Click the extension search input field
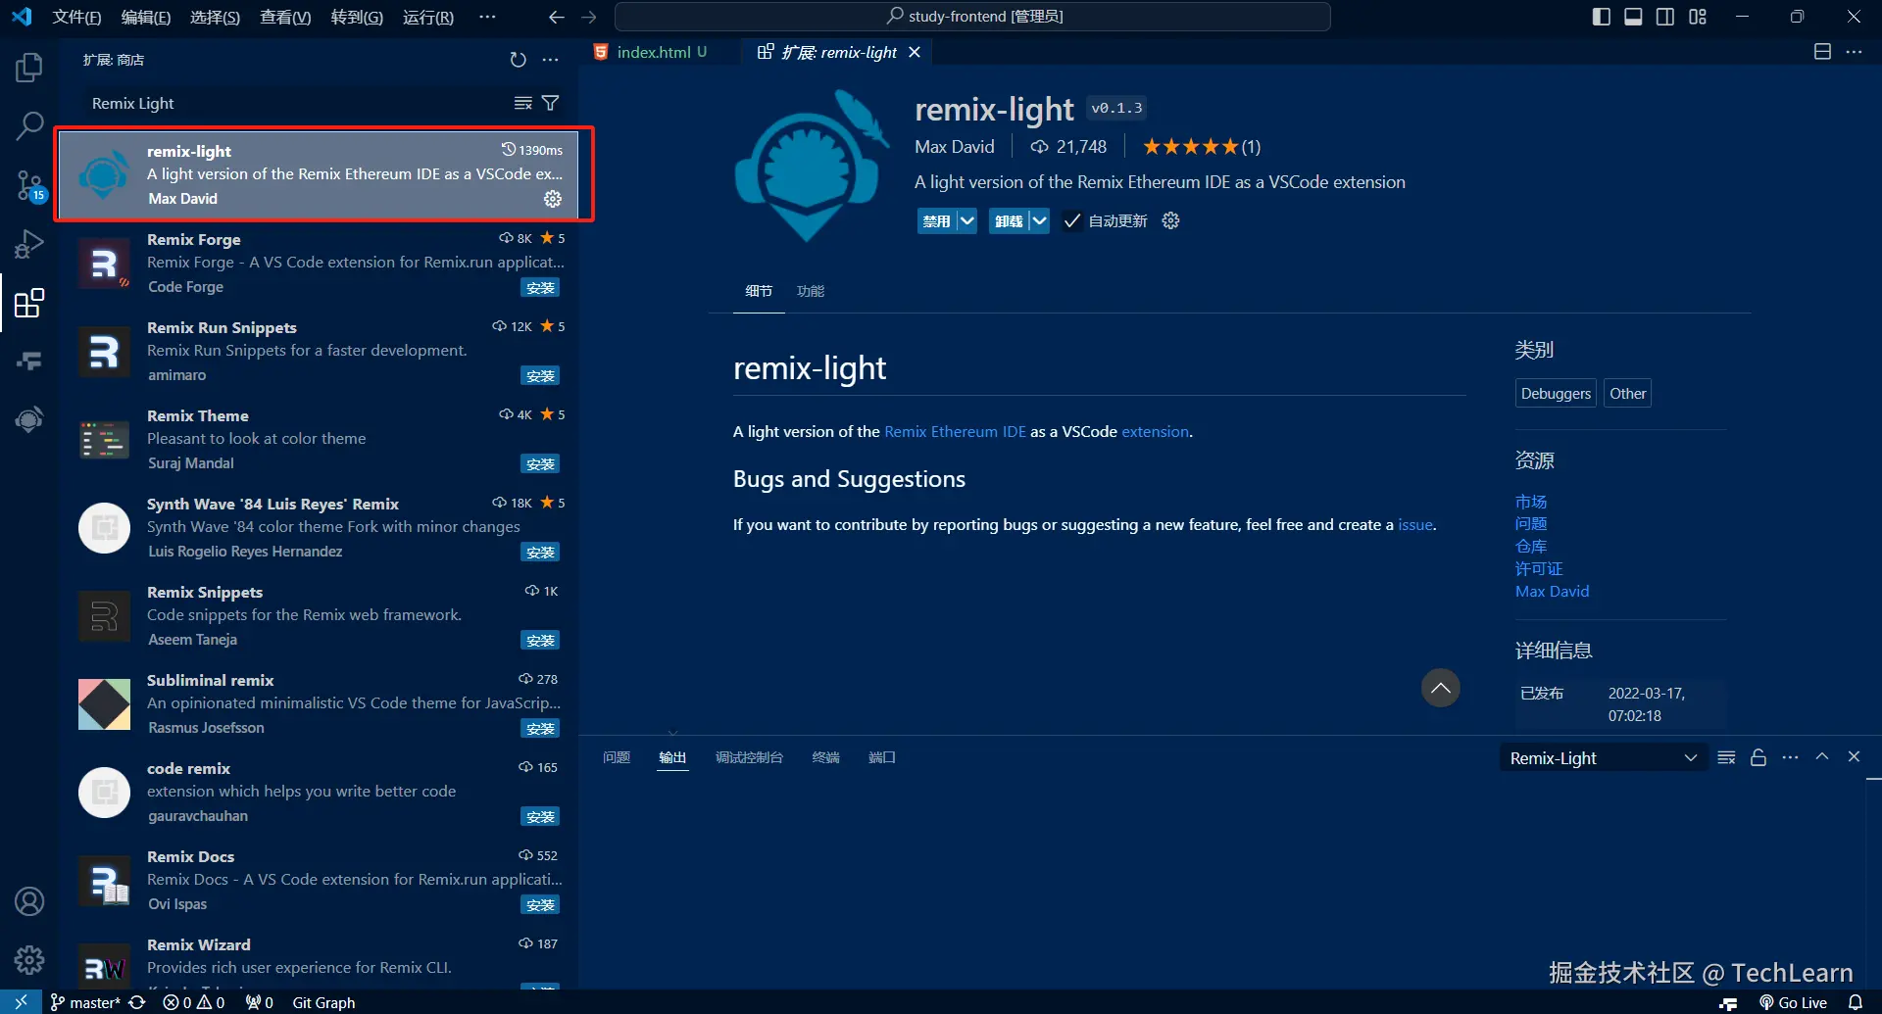Image resolution: width=1882 pixels, height=1014 pixels. point(299,103)
